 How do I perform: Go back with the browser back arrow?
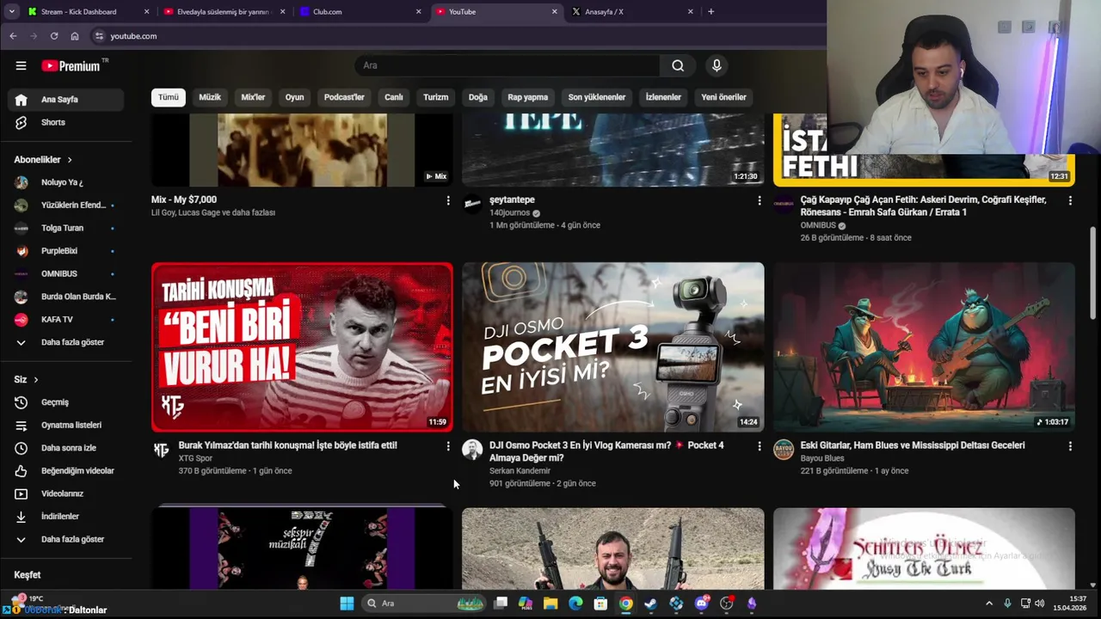[13, 36]
